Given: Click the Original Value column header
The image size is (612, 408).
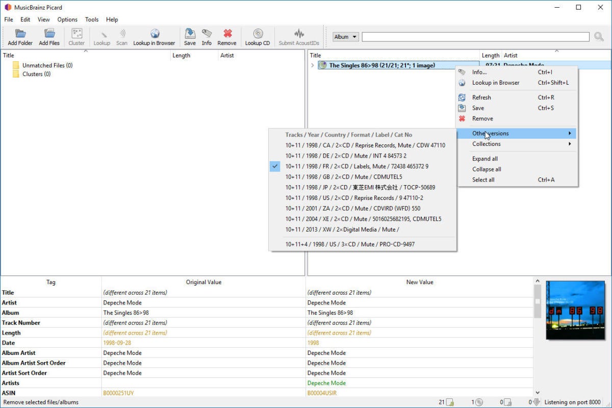Looking at the screenshot, I should (x=203, y=282).
